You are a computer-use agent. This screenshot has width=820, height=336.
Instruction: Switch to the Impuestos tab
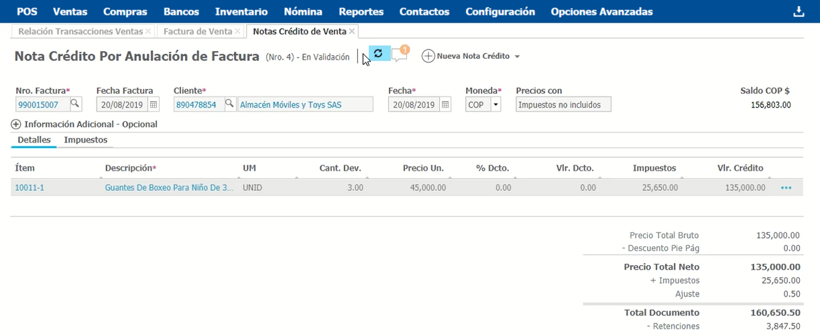(85, 140)
